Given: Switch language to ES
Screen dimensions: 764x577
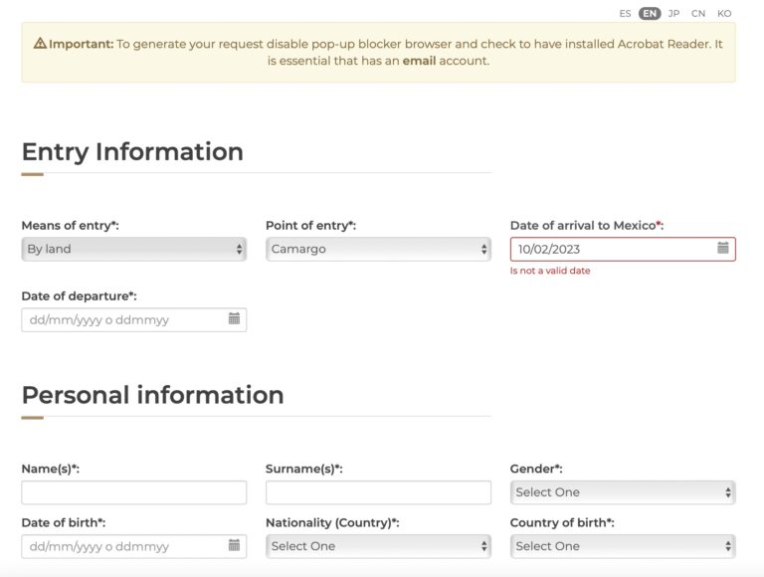Looking at the screenshot, I should point(625,14).
